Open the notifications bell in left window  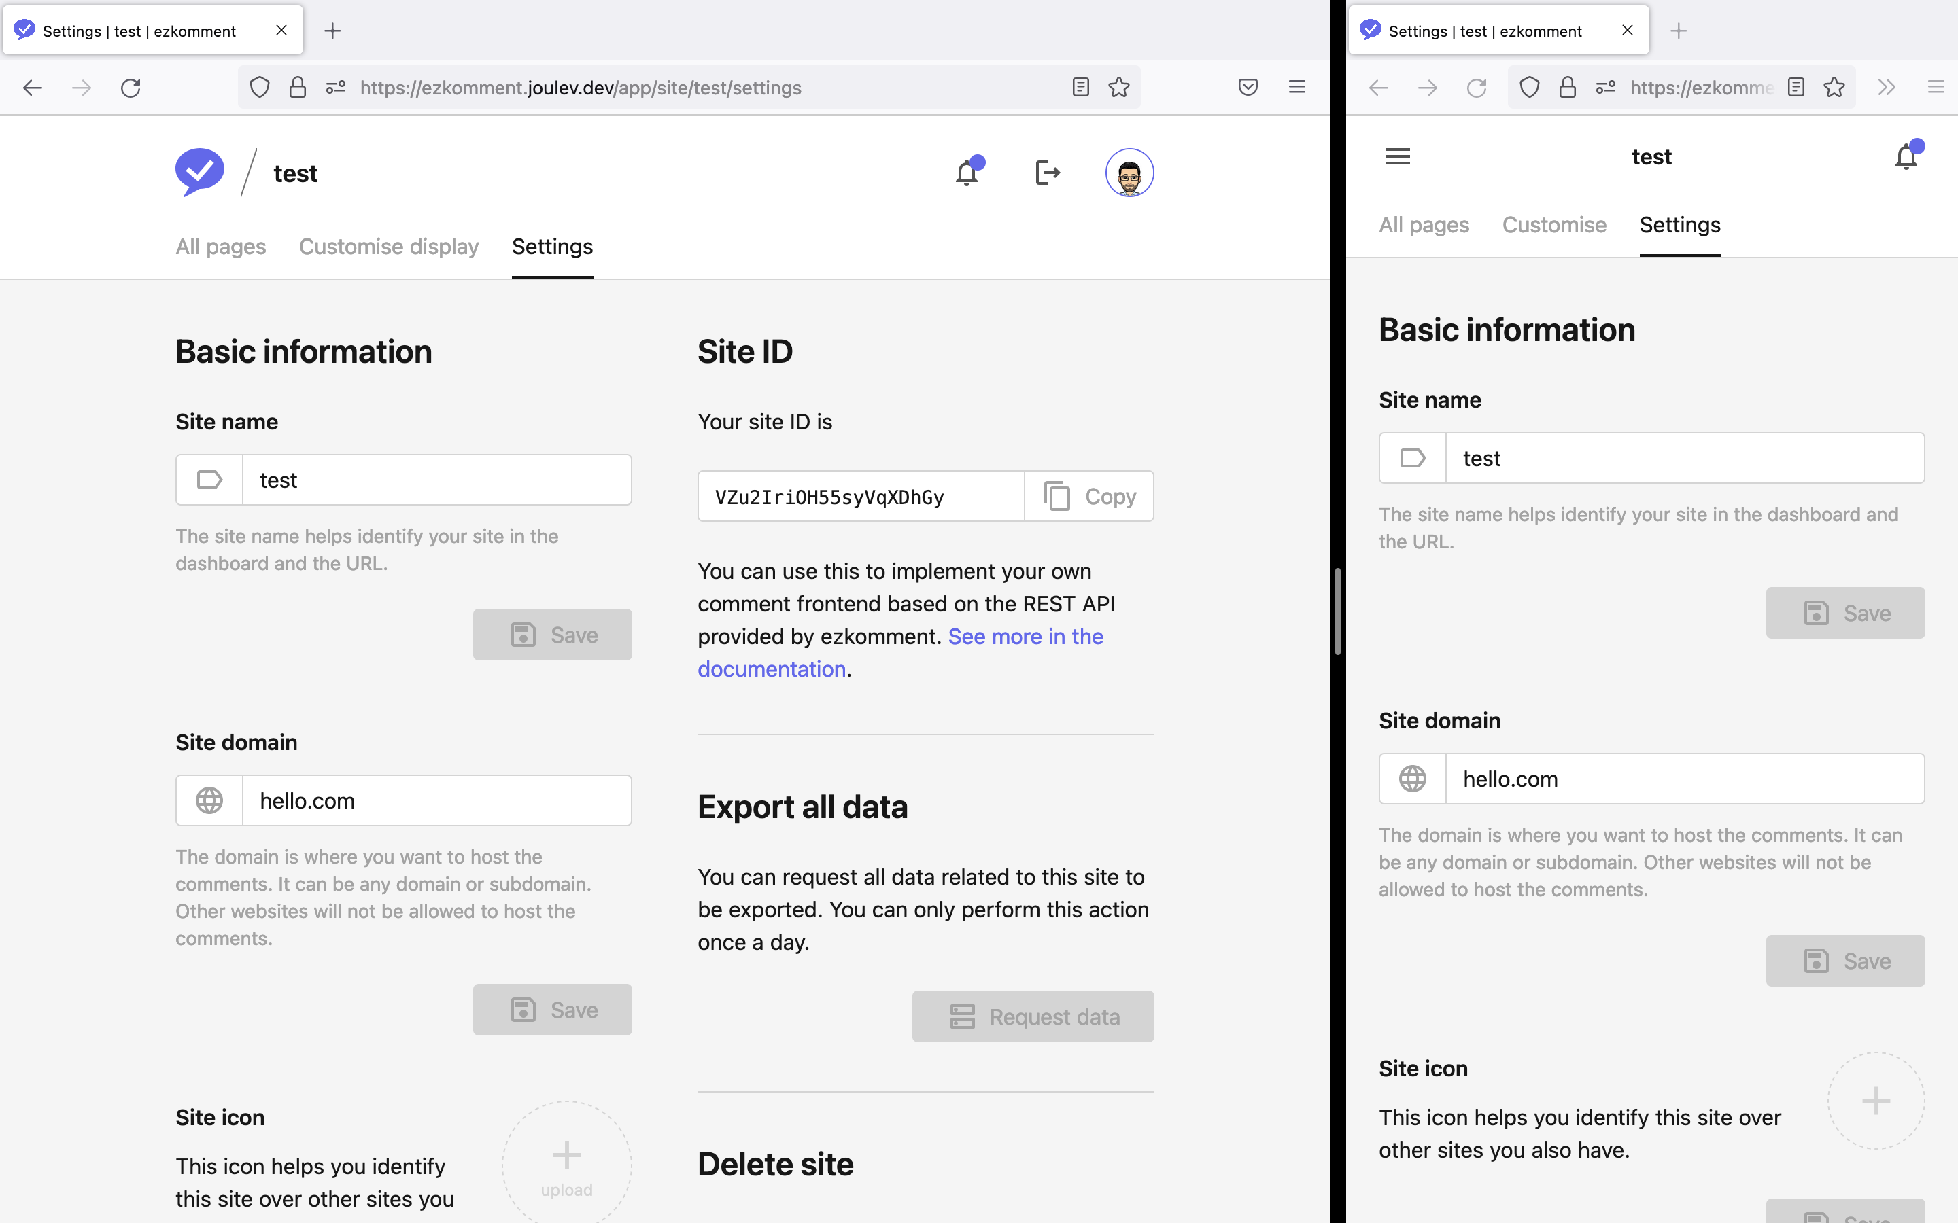tap(967, 173)
